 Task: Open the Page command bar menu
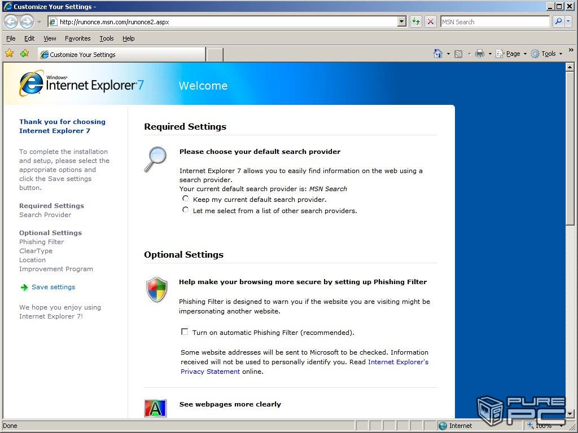click(511, 54)
